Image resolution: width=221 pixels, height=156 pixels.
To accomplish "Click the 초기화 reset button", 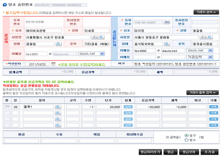I will point(210,152).
